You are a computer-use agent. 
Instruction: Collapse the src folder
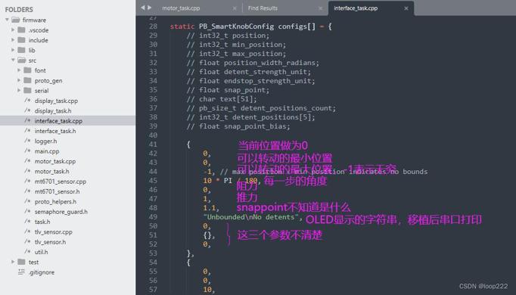[13, 61]
